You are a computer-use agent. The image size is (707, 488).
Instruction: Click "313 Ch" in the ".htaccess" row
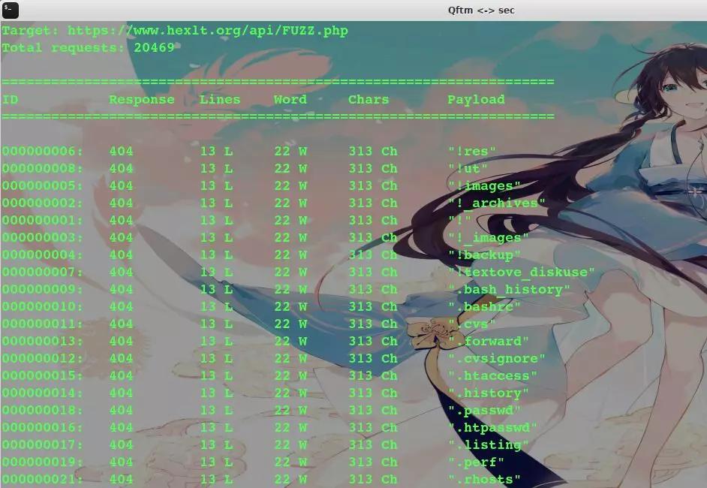pos(373,375)
